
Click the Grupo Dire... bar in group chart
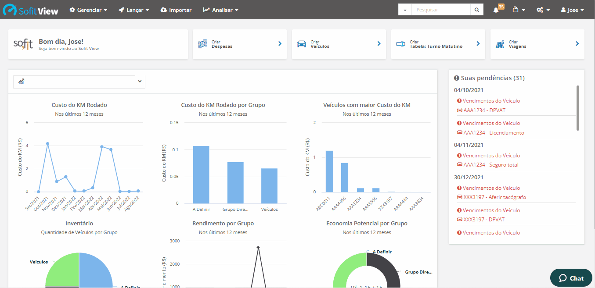click(x=235, y=183)
